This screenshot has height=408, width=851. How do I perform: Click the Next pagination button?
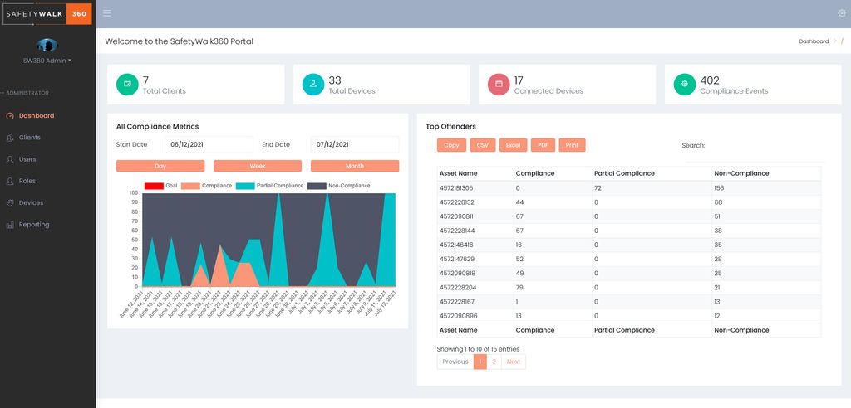pos(514,362)
